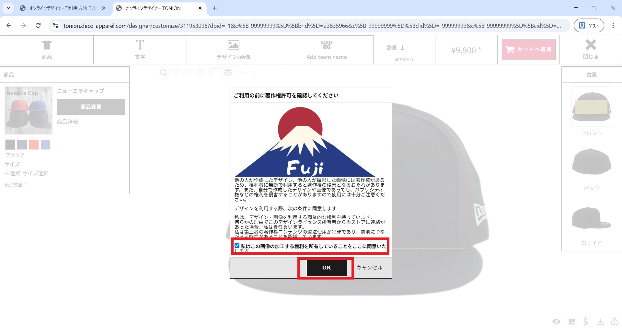This screenshot has height=330, width=622.
Task: Reload the current page
Action: click(x=38, y=26)
